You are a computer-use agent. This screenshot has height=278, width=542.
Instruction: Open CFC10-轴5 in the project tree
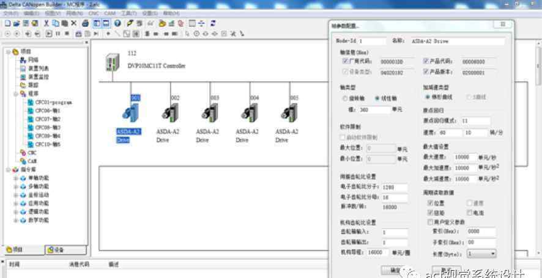pyautogui.click(x=48, y=144)
